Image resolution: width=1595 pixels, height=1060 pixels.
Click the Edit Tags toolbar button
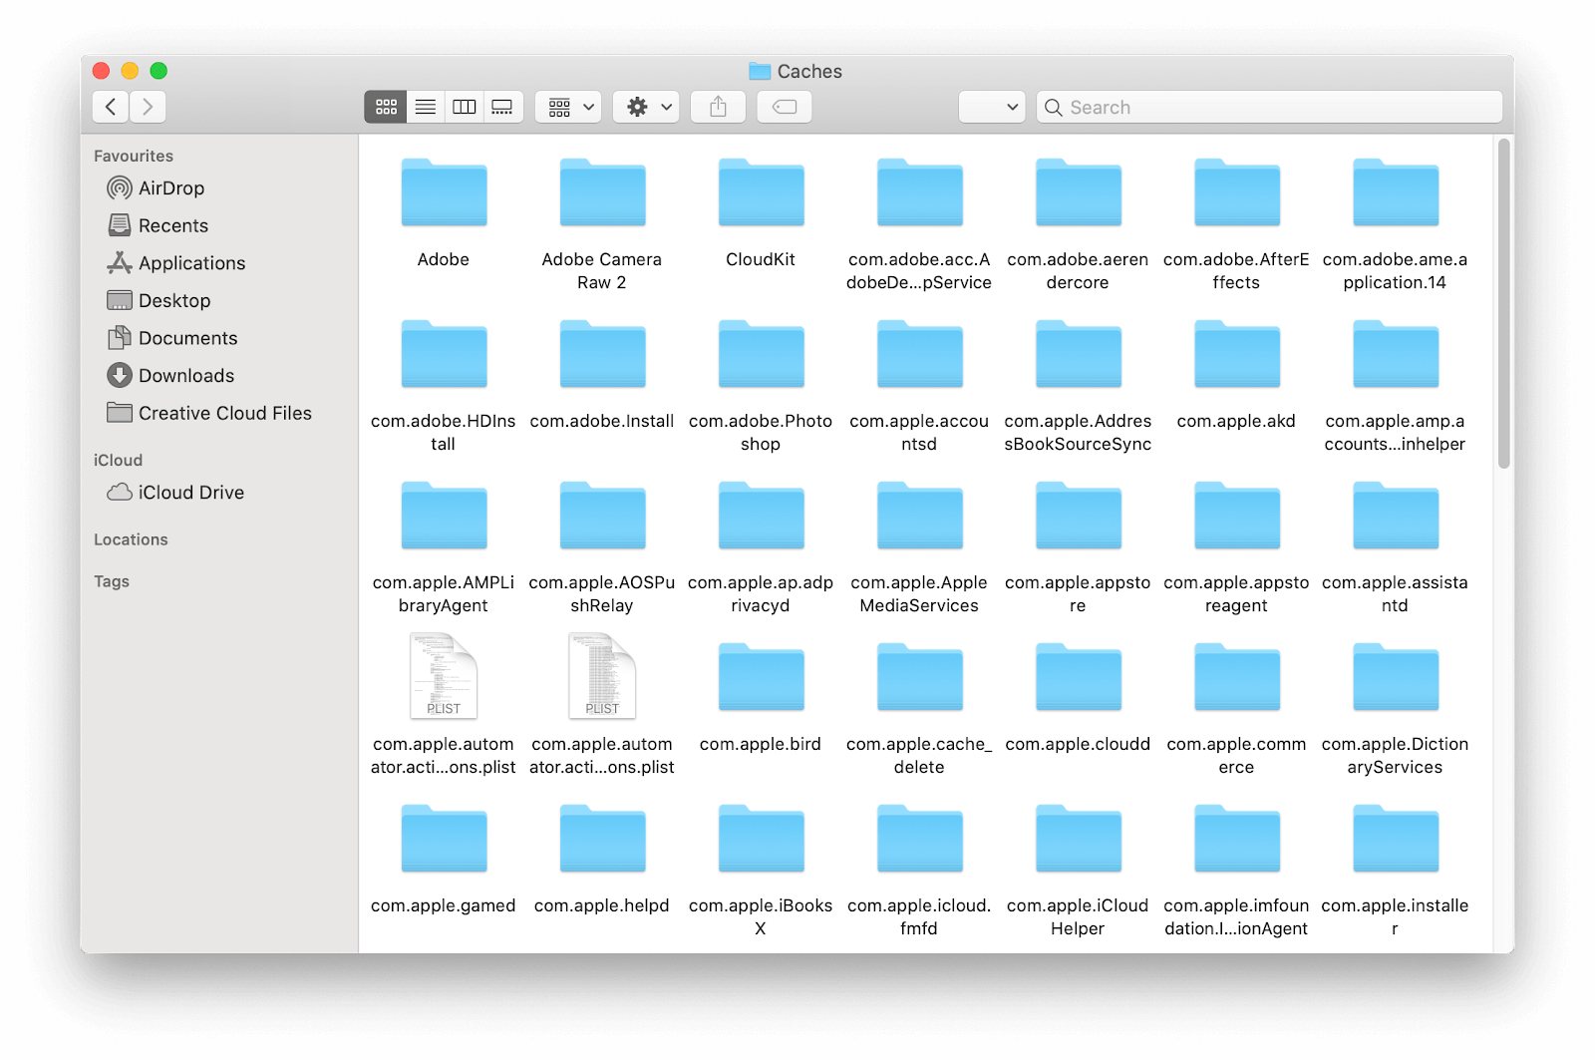pos(785,107)
